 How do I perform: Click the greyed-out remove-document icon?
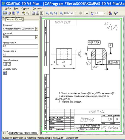click(x=28, y=13)
